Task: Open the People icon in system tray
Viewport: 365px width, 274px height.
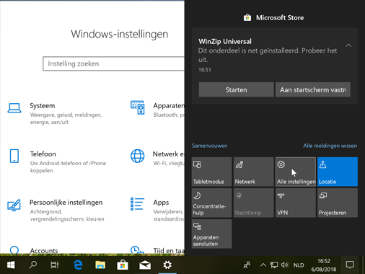Action: 247,265
